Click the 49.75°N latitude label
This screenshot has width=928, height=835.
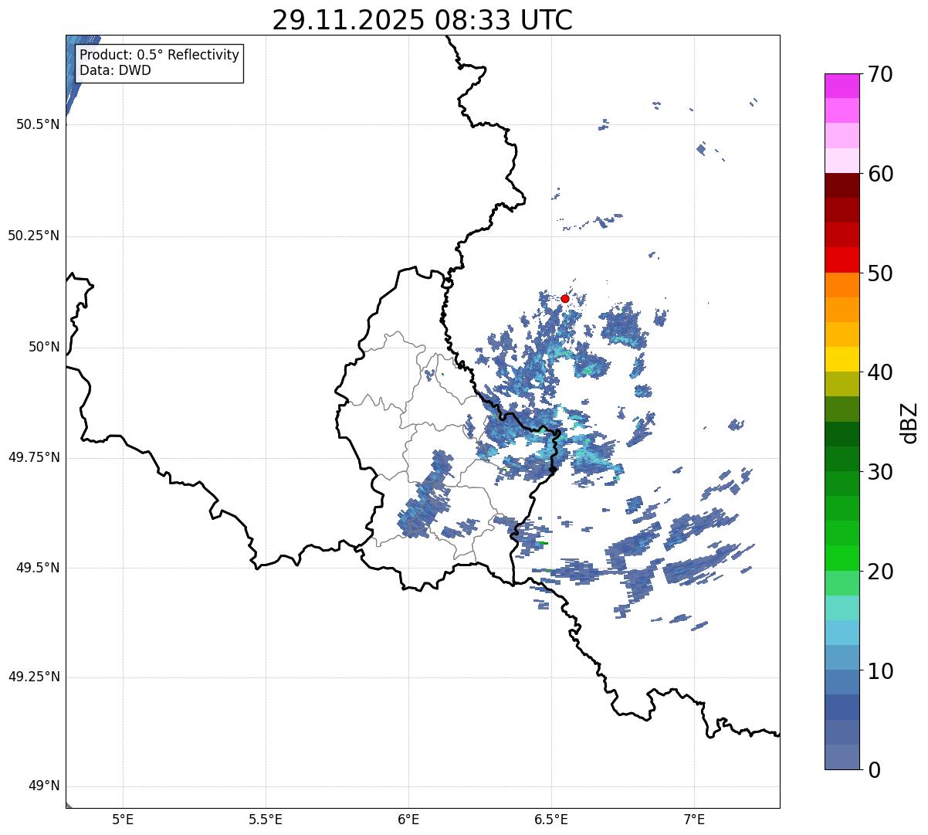tap(34, 457)
